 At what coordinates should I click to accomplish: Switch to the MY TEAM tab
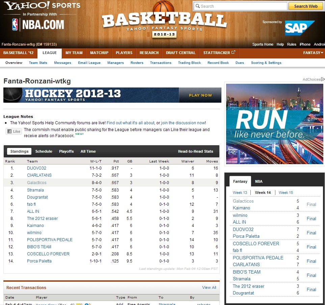[x=74, y=53]
